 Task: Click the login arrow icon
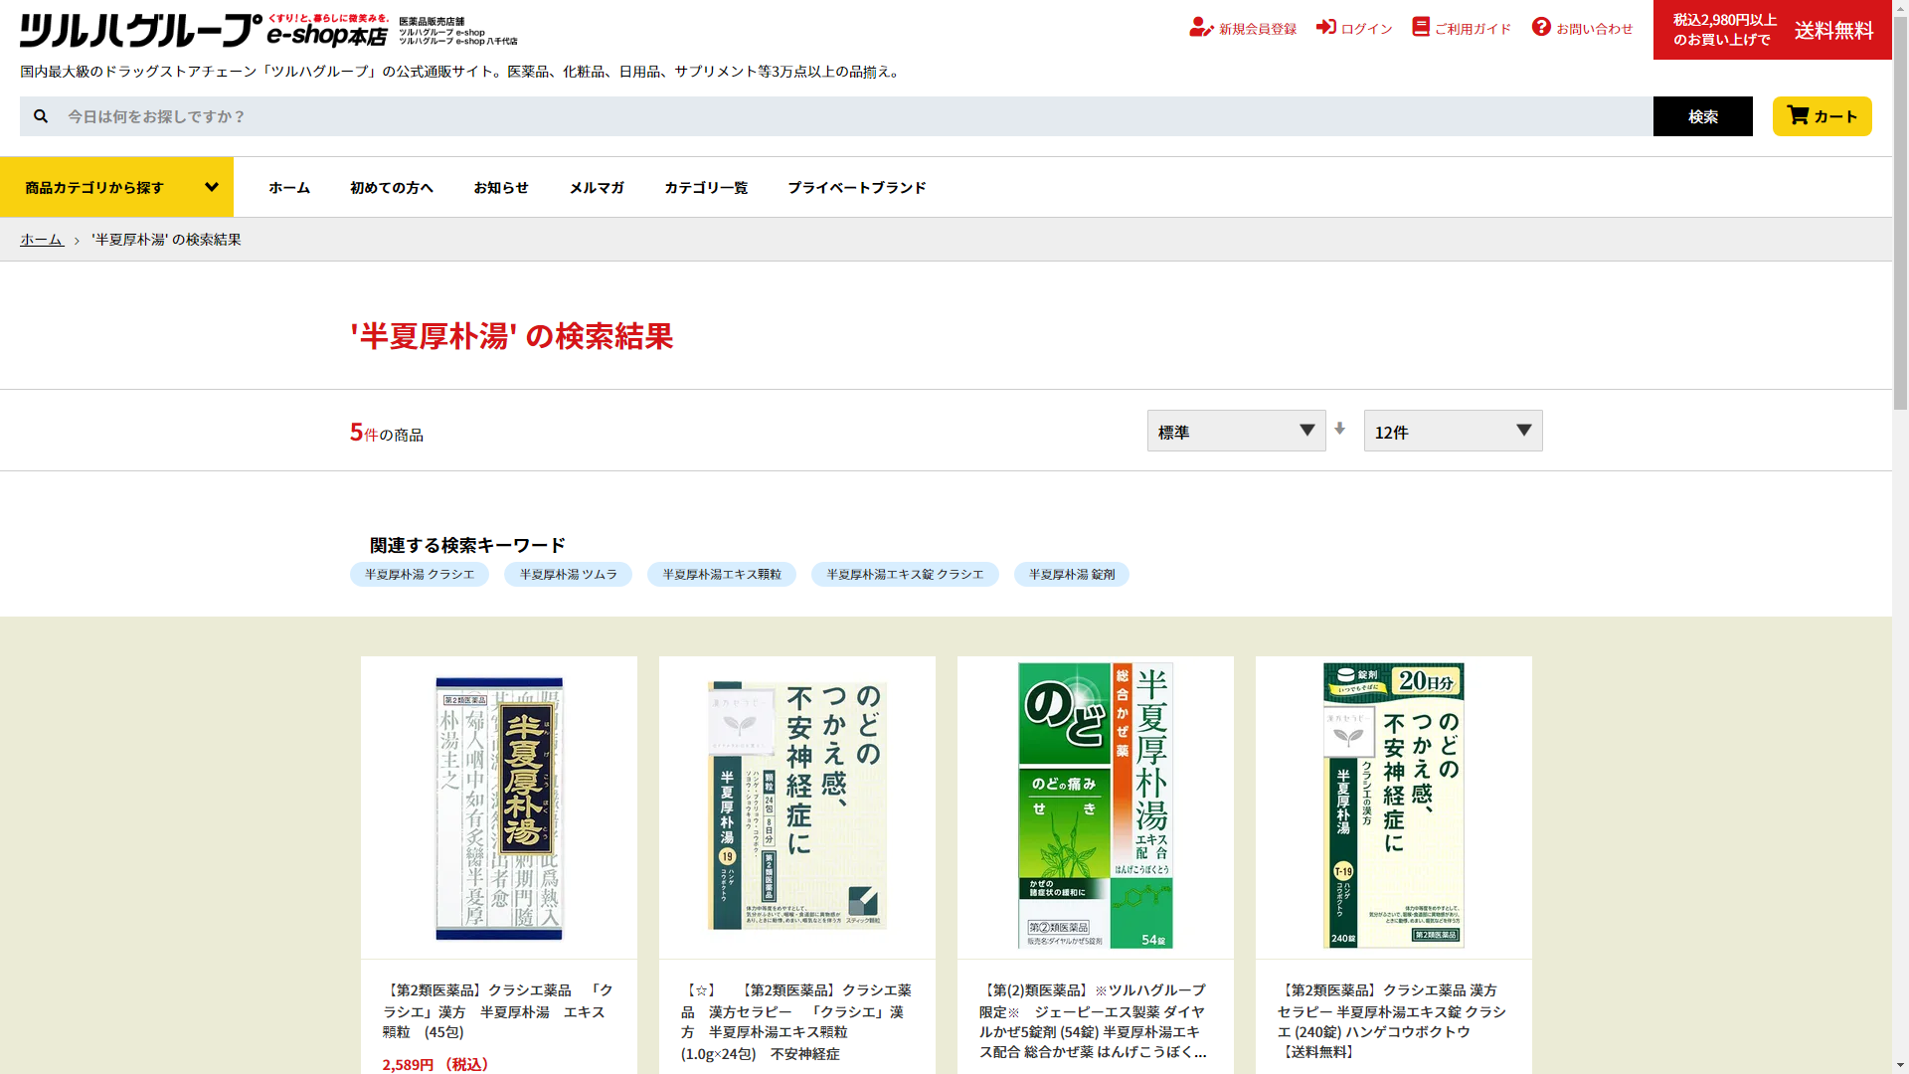click(1325, 27)
